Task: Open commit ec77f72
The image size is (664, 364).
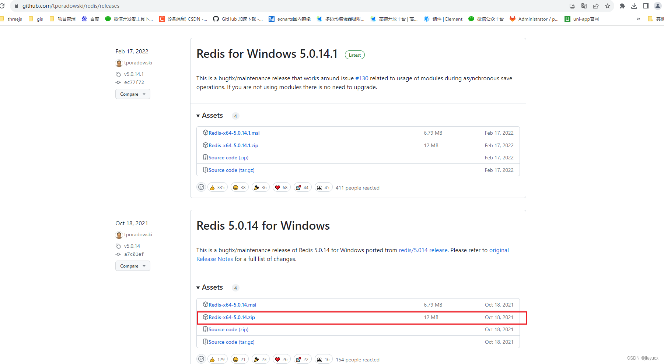Action: click(x=134, y=82)
